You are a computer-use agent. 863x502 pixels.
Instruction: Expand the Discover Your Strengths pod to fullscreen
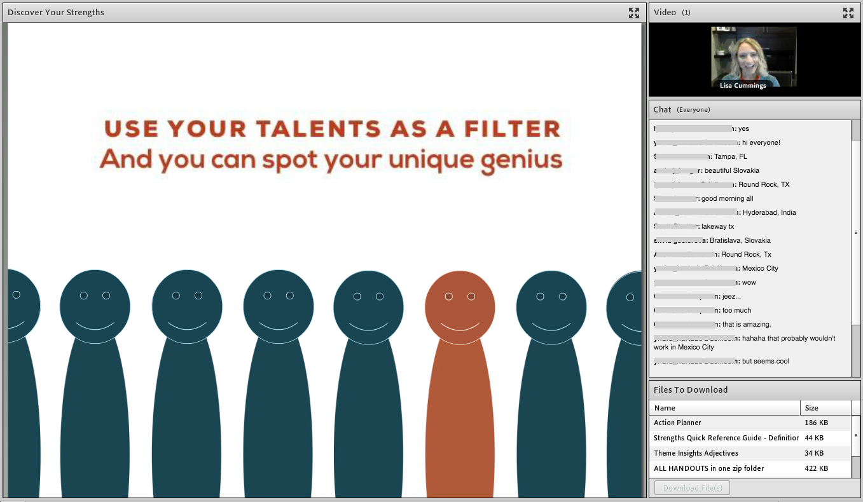pyautogui.click(x=633, y=13)
